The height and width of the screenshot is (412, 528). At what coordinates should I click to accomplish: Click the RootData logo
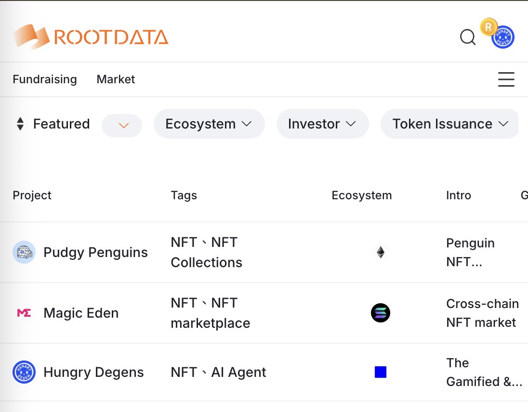(x=91, y=37)
